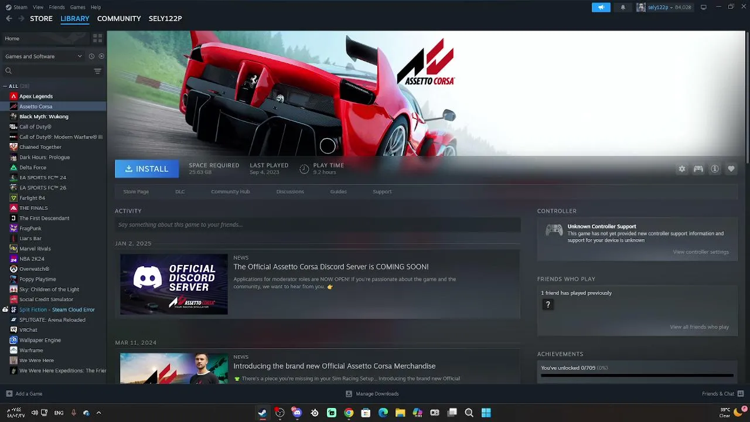Open Discord from the taskbar
Screen dimensions: 750x422
pos(297,413)
